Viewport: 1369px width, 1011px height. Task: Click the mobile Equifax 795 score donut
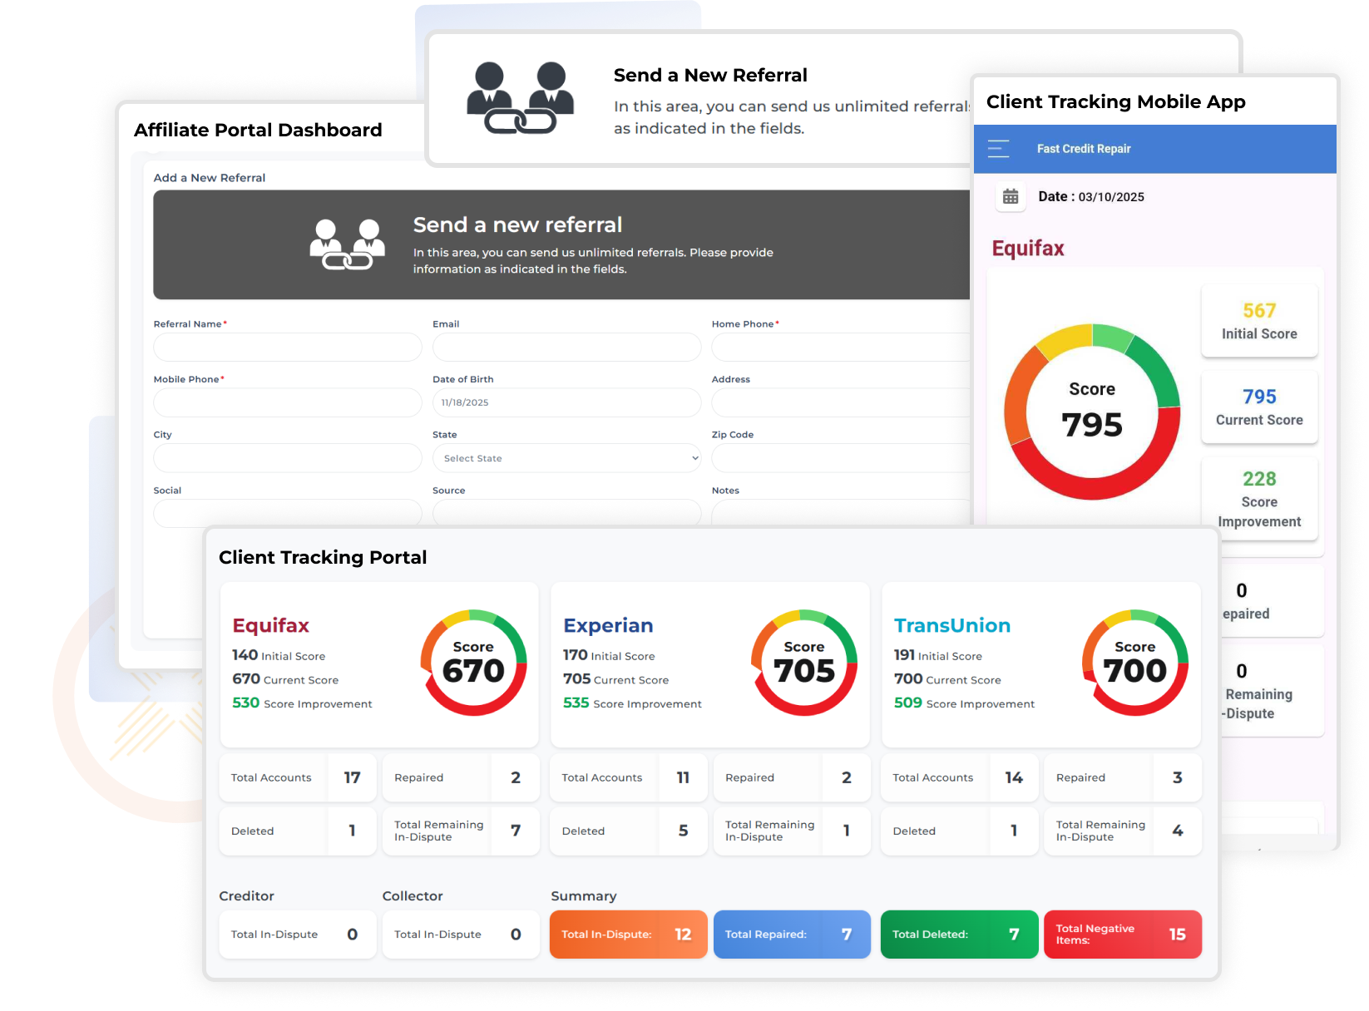(x=1091, y=412)
